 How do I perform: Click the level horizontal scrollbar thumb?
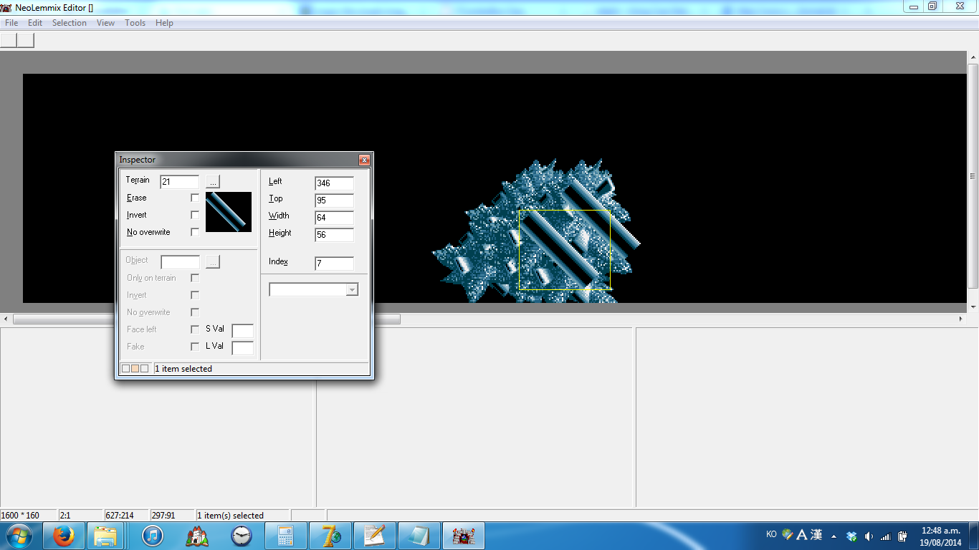[x=208, y=319]
